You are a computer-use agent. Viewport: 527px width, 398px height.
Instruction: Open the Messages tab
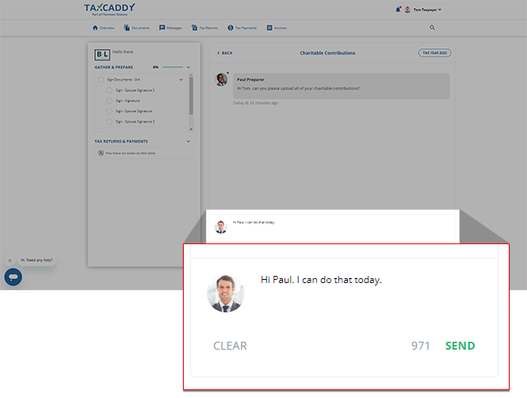tap(170, 28)
